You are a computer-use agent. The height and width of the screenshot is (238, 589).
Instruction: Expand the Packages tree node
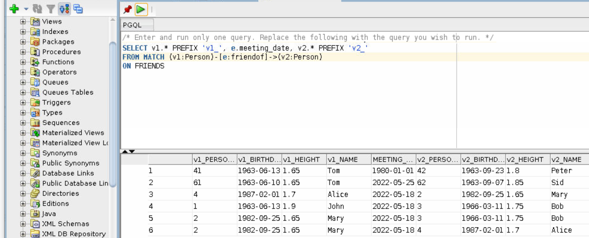pos(23,42)
